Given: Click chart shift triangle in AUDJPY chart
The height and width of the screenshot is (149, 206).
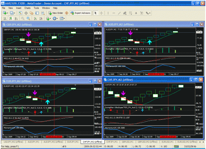Looking at the screenshot, I should click(x=177, y=28).
